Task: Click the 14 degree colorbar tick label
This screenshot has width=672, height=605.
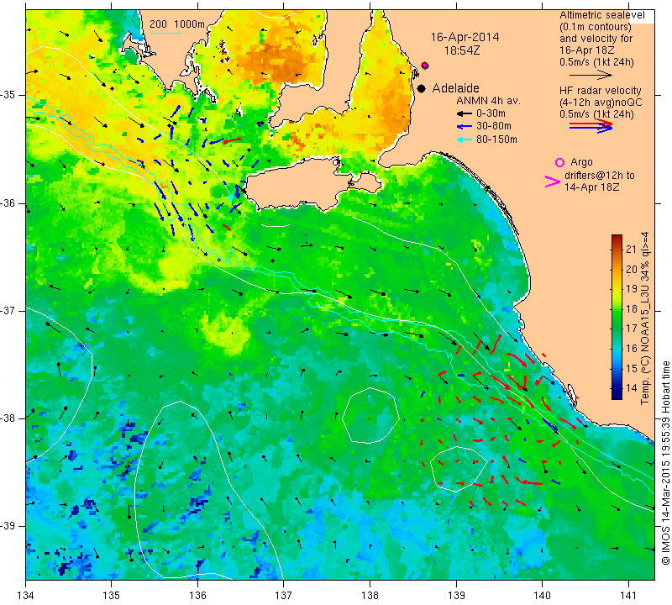Action: point(631,388)
